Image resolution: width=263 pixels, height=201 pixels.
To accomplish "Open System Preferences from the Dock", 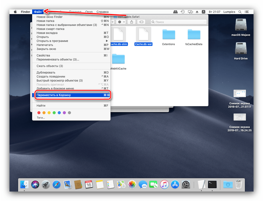I will tap(186, 185).
